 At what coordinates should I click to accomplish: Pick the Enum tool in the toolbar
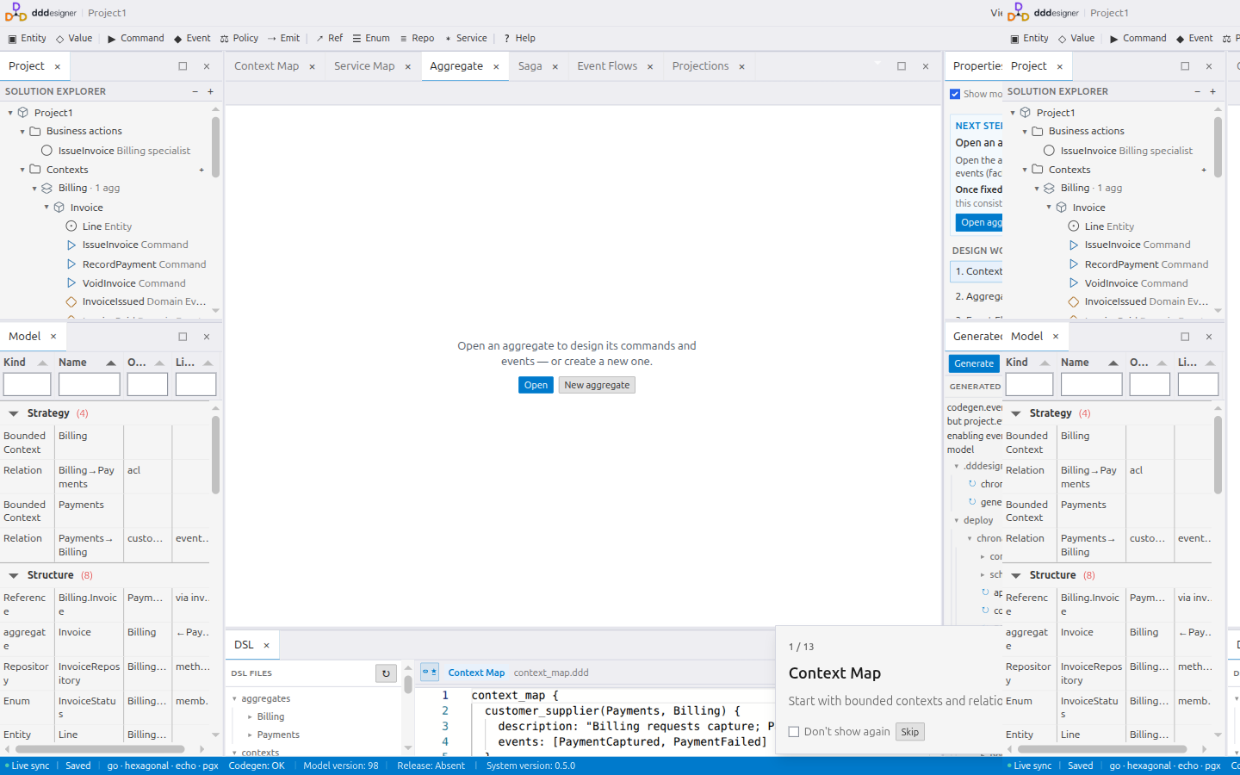click(x=371, y=38)
